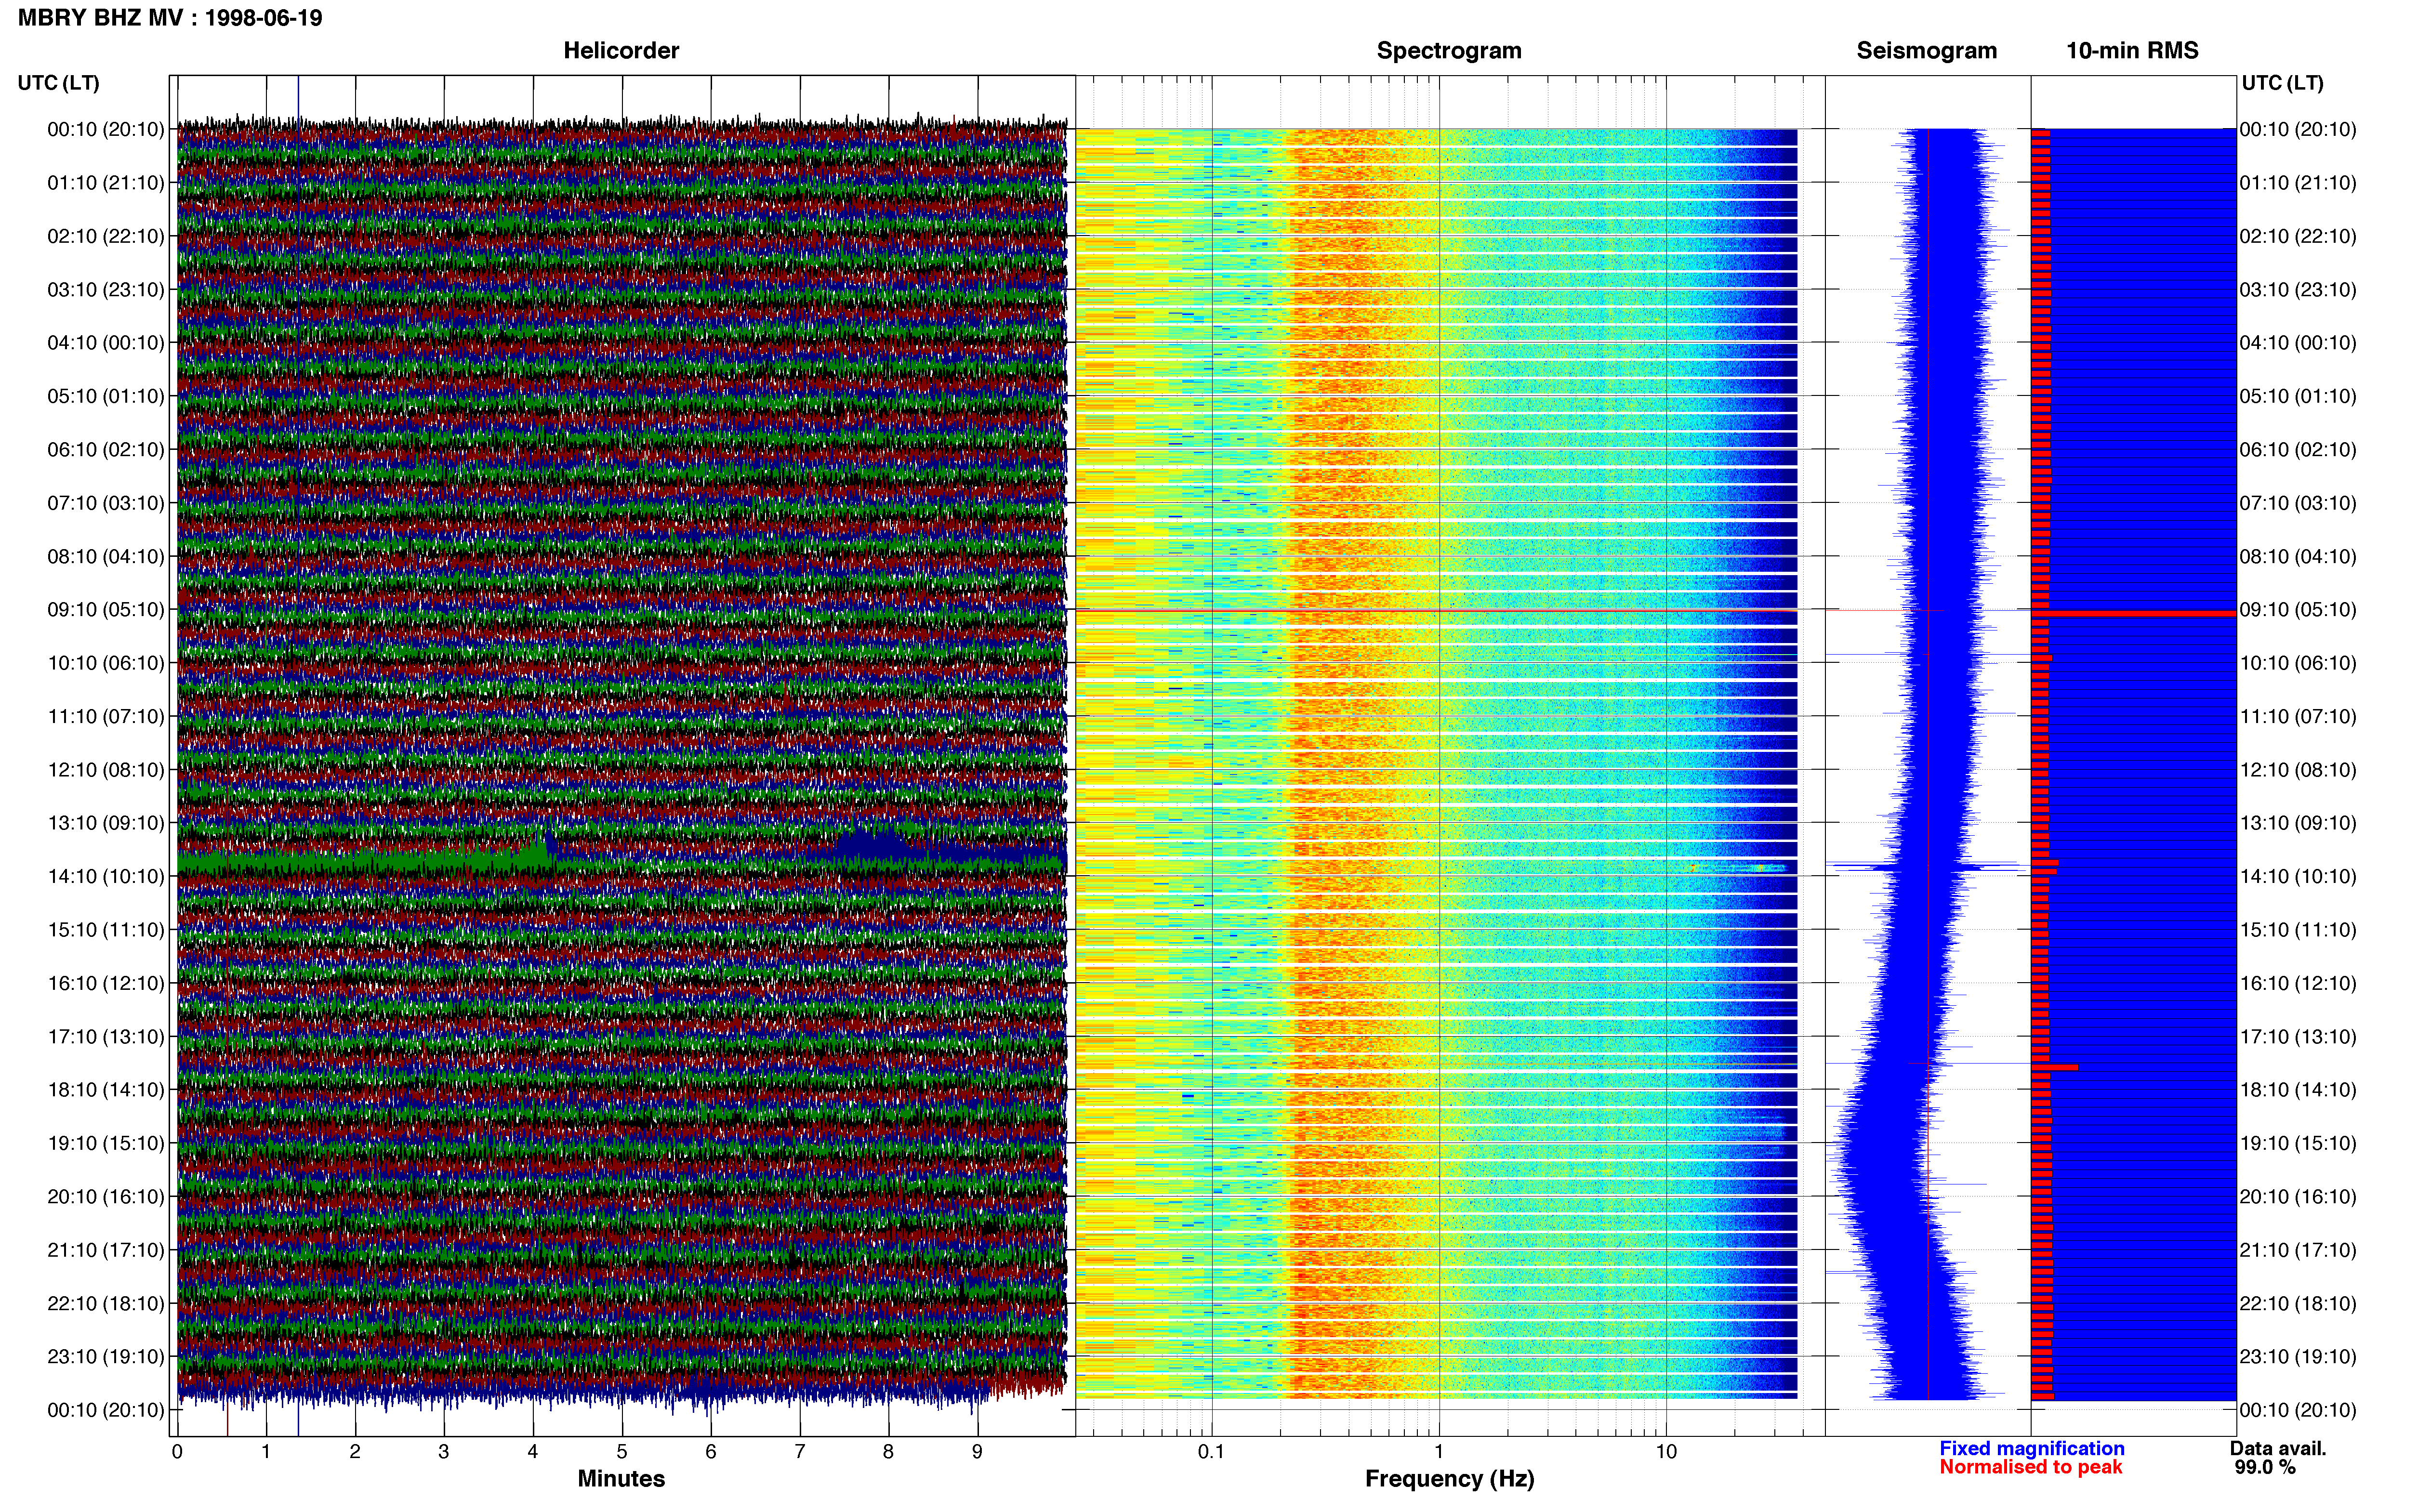Screen dimensions: 2418x1512
Task: Click '04:10 (00:10)' on the helicorder time axis
Action: [106, 343]
